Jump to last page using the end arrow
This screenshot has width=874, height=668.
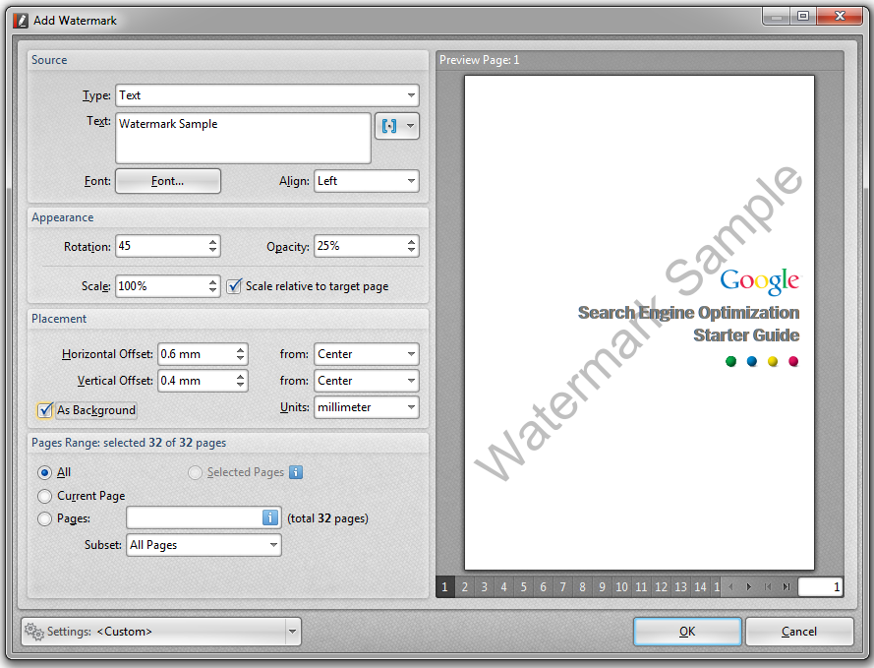pyautogui.click(x=787, y=586)
